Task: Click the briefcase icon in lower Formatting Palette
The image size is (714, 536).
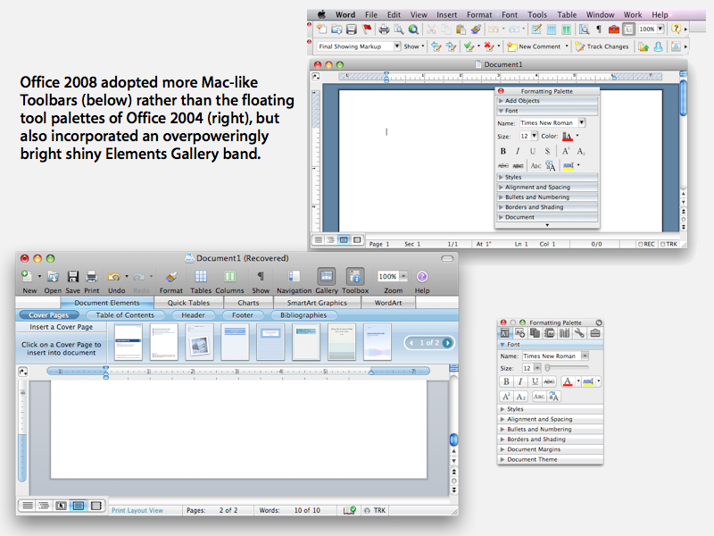Action: pyautogui.click(x=594, y=333)
